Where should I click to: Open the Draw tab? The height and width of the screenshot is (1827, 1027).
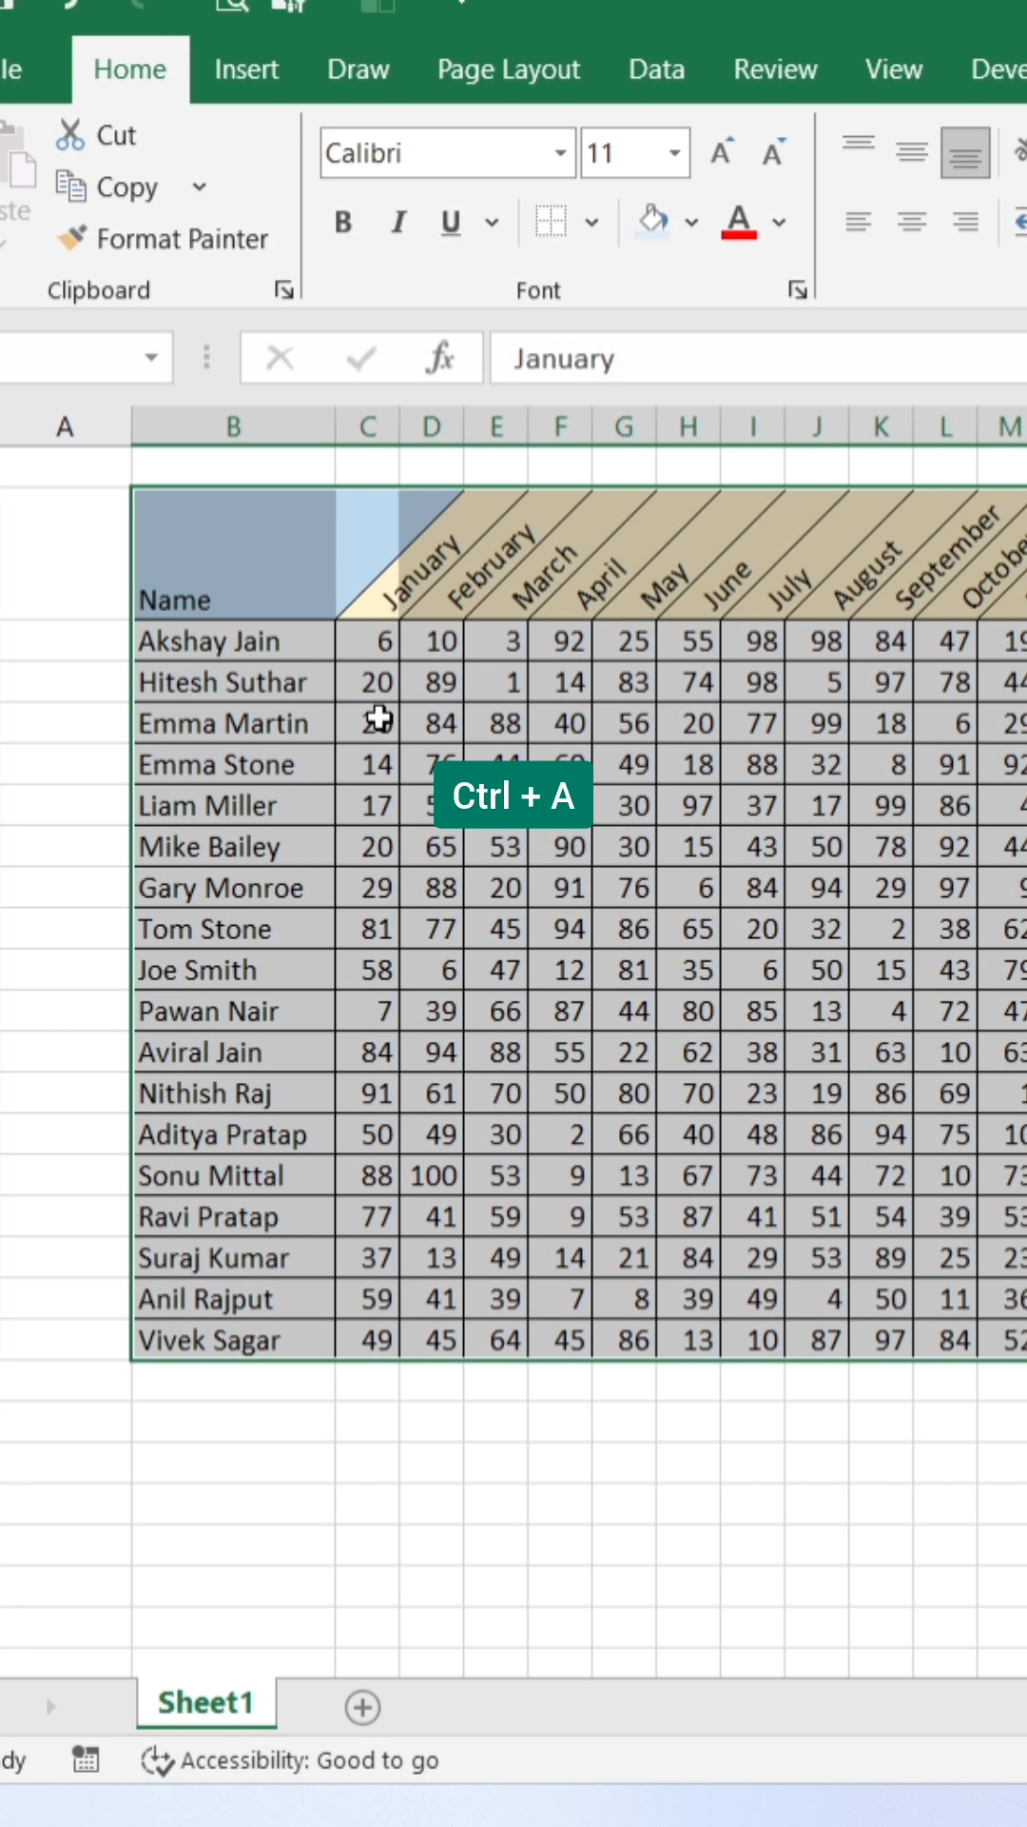358,69
